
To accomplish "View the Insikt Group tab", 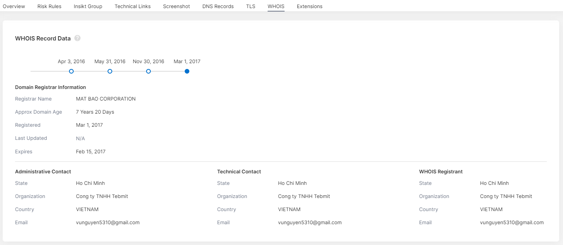I will tap(88, 6).
